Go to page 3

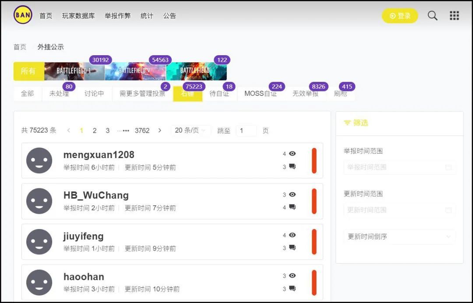107,130
